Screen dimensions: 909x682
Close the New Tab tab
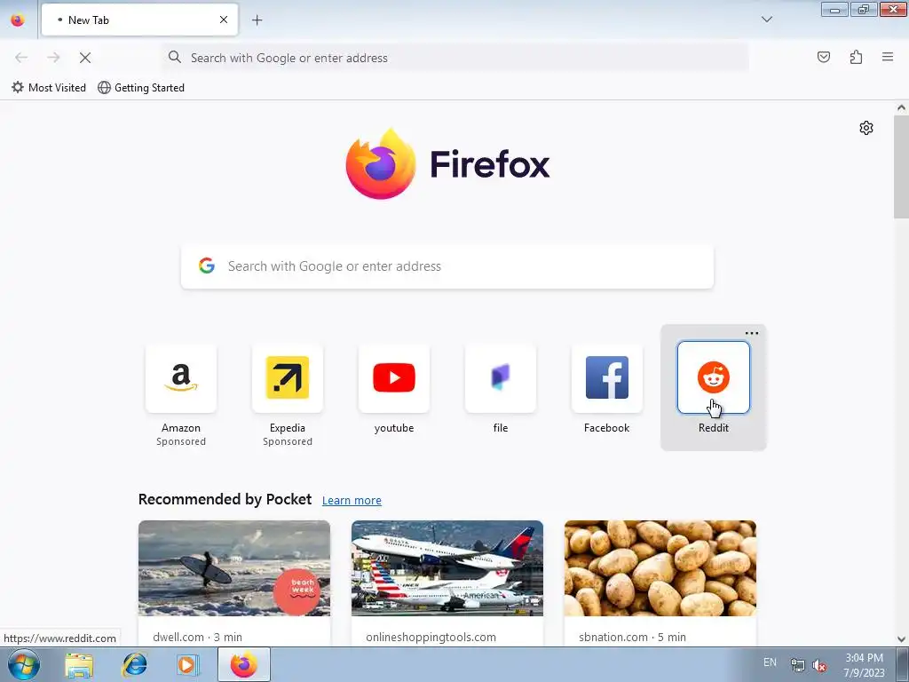pos(224,20)
